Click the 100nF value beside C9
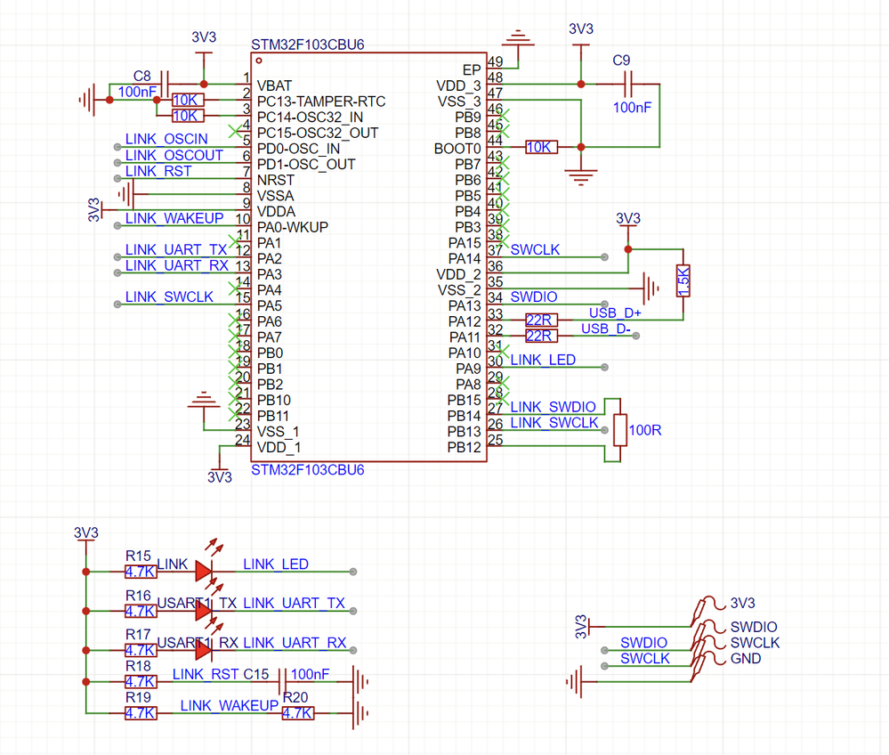This screenshot has width=889, height=755. tap(632, 107)
